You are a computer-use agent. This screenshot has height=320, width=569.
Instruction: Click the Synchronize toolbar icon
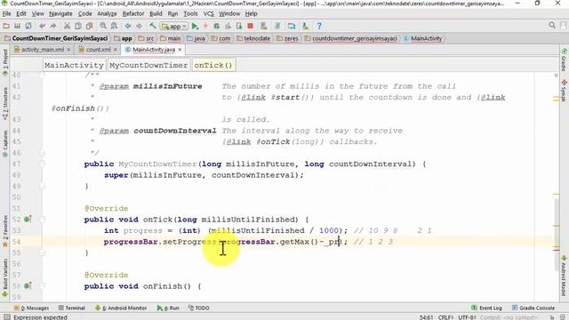point(28,26)
